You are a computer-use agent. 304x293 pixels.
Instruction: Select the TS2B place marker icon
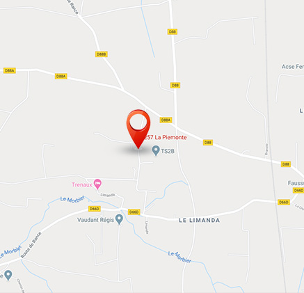156,150
